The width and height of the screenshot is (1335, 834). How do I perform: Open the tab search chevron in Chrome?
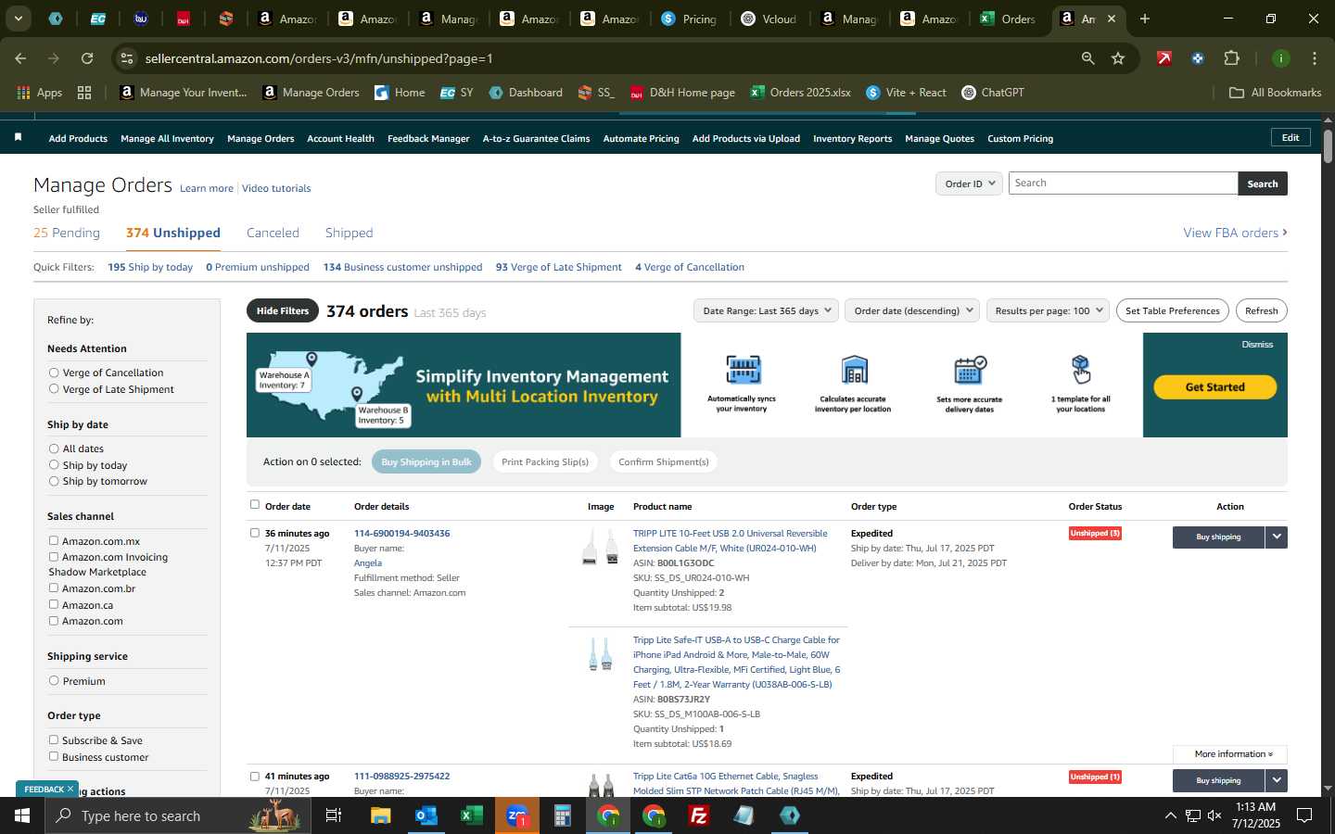click(18, 19)
